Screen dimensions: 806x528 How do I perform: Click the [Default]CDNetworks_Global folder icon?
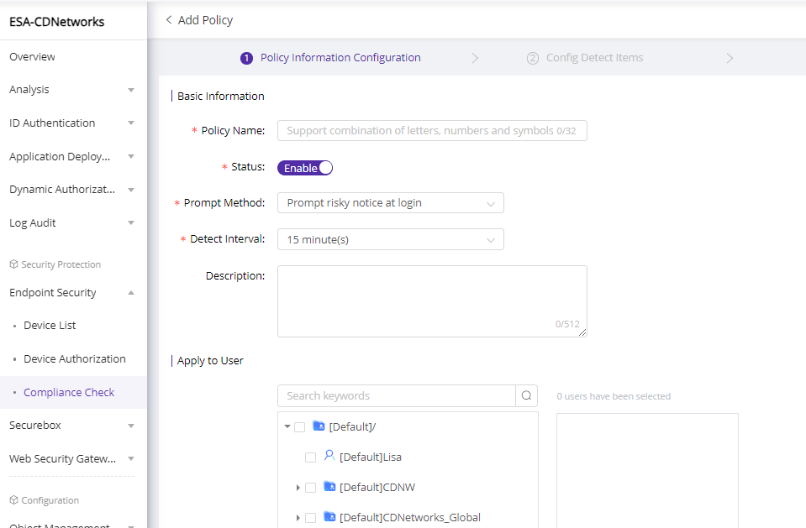pos(329,516)
